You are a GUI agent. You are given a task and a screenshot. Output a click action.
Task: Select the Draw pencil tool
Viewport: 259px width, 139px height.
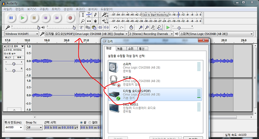95,15
